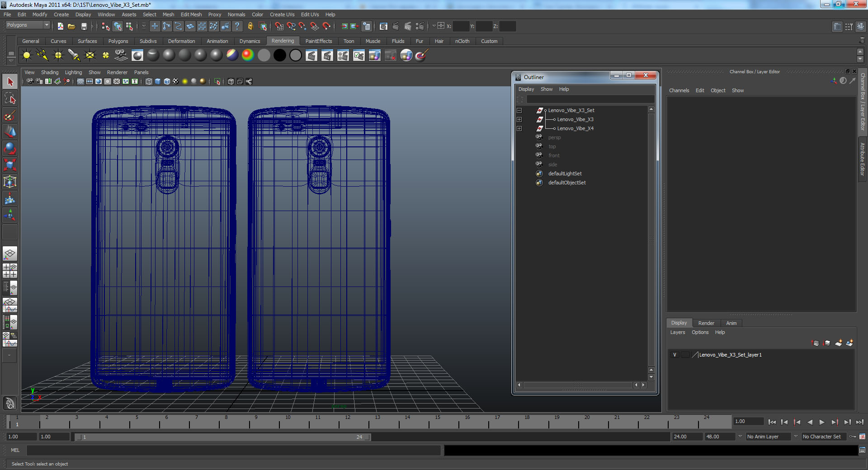
Task: Create a directional light from shelf
Action: pyautogui.click(x=42, y=56)
